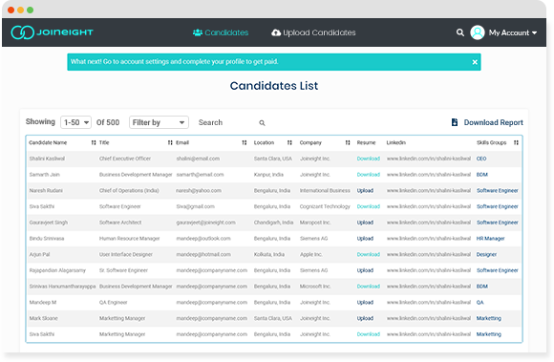
Task: Click the Joineight logo
Action: point(52,32)
